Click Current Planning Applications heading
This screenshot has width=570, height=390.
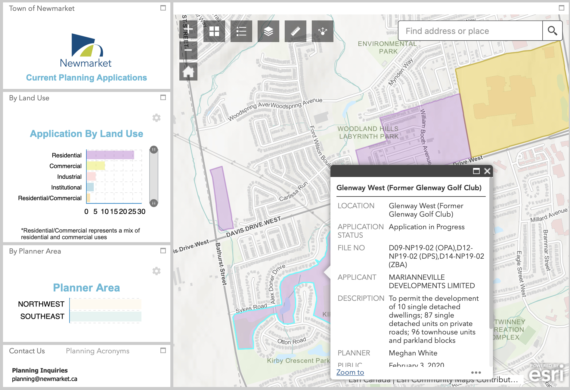click(x=86, y=78)
